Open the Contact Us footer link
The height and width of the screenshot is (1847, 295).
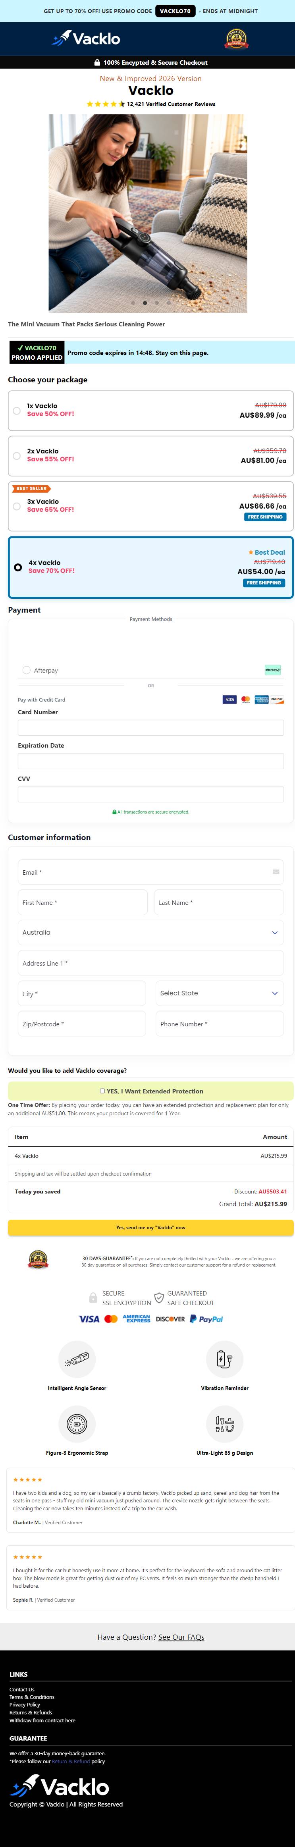[x=21, y=1689]
